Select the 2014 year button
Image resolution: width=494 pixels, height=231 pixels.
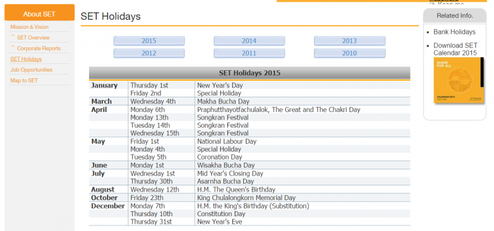tap(249, 41)
